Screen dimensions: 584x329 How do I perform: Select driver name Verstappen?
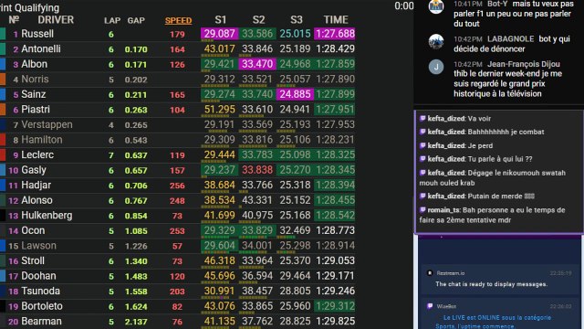click(x=47, y=124)
